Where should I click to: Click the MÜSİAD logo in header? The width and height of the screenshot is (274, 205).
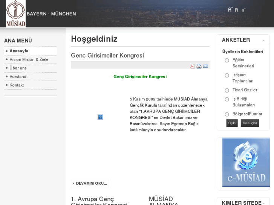click(16, 14)
